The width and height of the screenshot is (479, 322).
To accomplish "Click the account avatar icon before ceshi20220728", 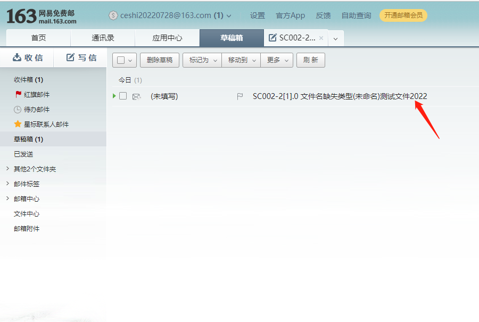I will click(x=112, y=15).
